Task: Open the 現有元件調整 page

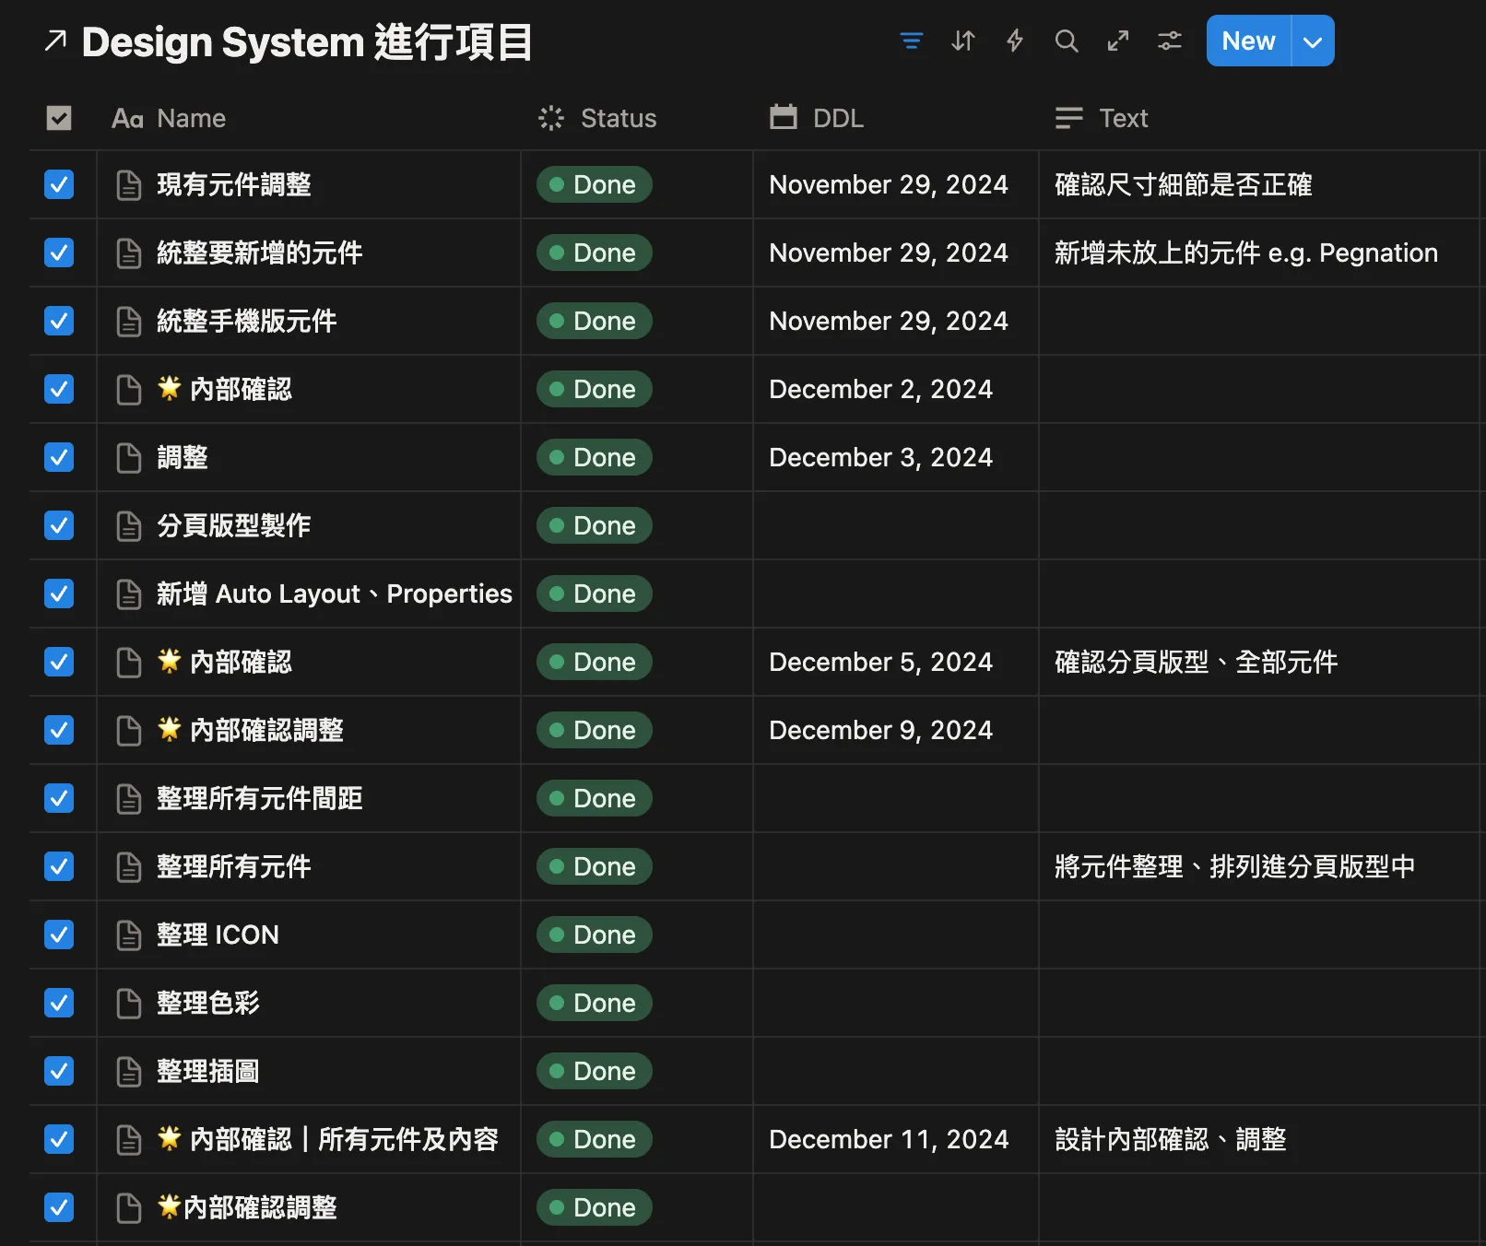Action: [234, 184]
